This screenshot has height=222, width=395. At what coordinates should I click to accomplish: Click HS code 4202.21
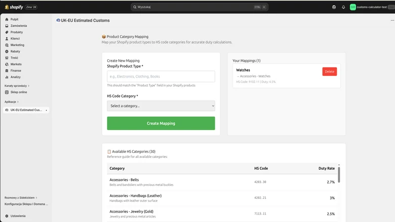[260, 198]
